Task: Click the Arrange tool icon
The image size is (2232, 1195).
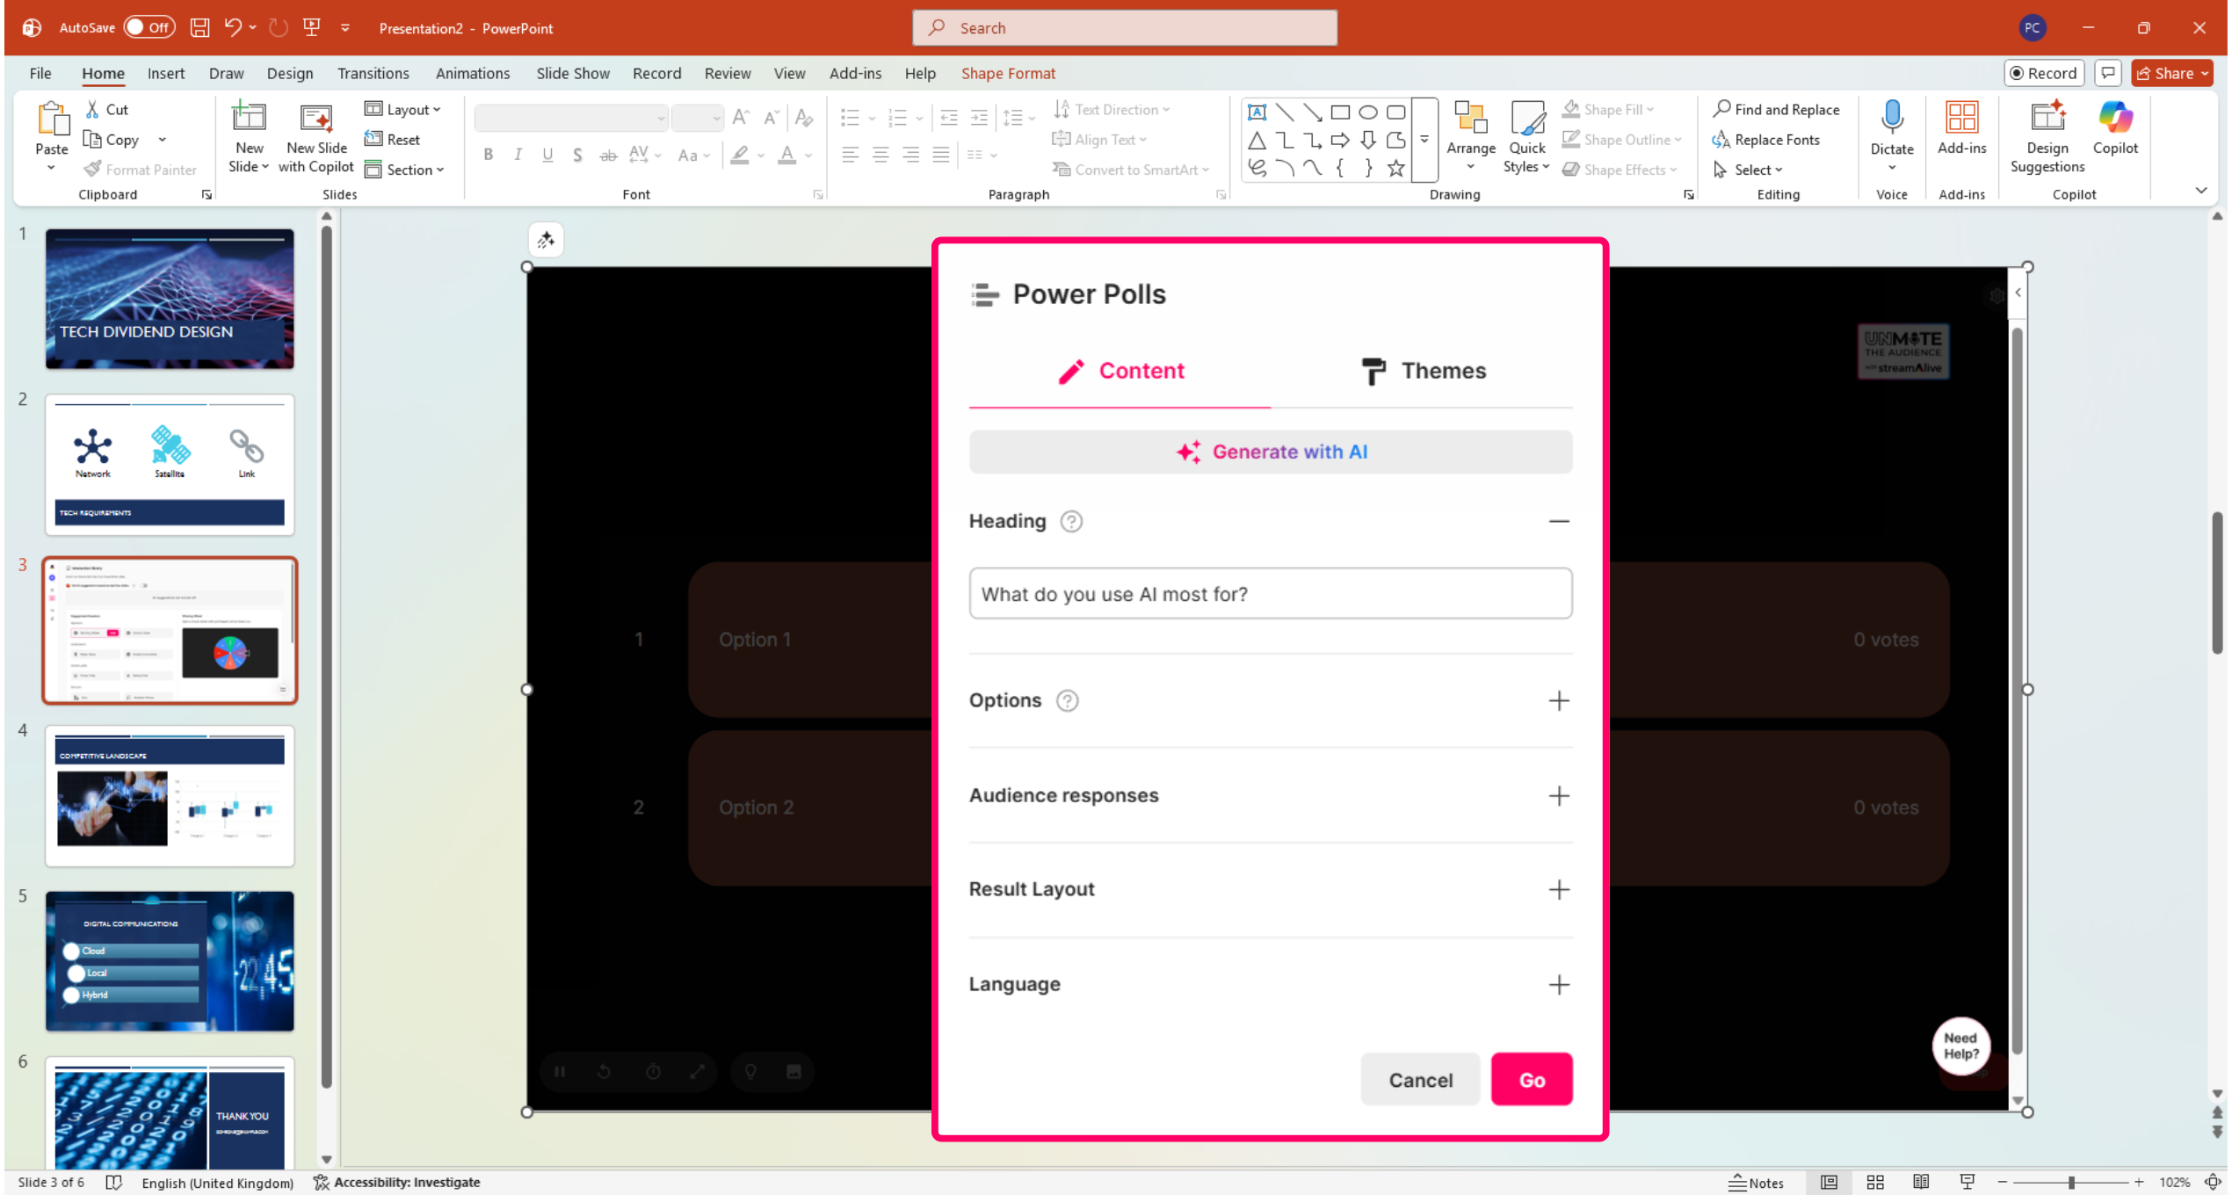Action: [1470, 119]
